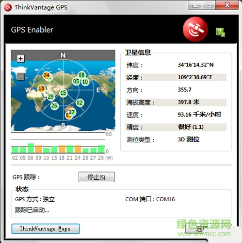Select satellite 08 on the sky map
The width and height of the screenshot is (242, 243).
coord(81,75)
